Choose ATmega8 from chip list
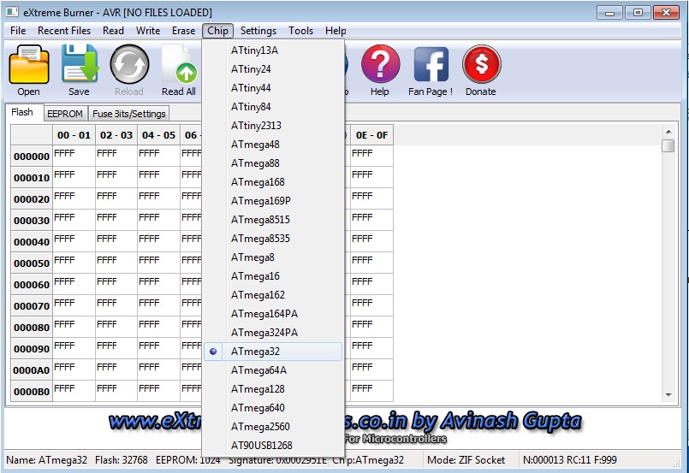The height and width of the screenshot is (473, 689). tap(273, 257)
